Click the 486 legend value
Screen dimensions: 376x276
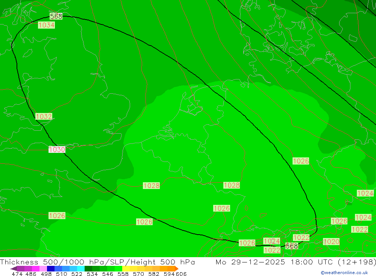(31, 274)
